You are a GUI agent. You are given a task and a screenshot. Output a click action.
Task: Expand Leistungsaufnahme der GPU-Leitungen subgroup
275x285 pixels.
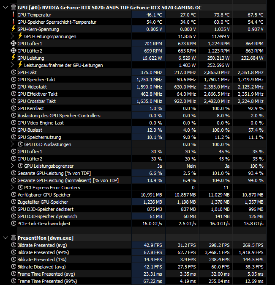click(x=12, y=65)
